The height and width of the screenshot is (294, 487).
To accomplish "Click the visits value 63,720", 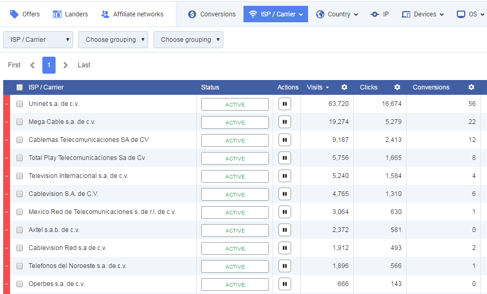I will 339,104.
